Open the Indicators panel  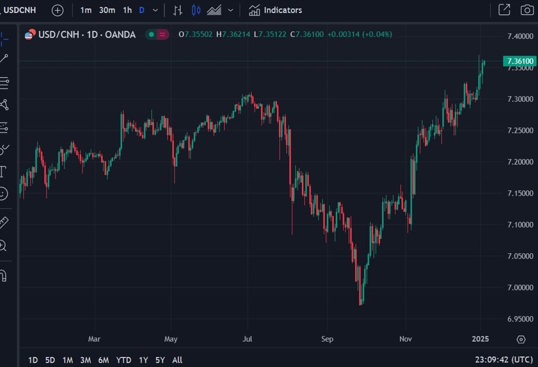(x=275, y=10)
